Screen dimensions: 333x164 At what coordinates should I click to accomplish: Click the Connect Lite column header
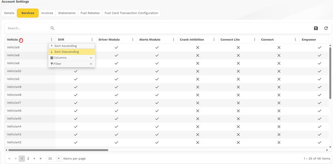point(230,40)
